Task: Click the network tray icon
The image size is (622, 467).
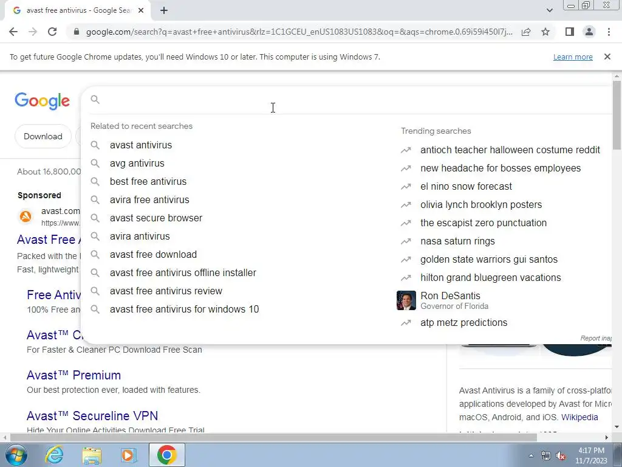Action: 546,456
